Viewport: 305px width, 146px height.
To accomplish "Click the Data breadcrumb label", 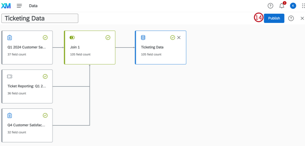I will click(33, 6).
